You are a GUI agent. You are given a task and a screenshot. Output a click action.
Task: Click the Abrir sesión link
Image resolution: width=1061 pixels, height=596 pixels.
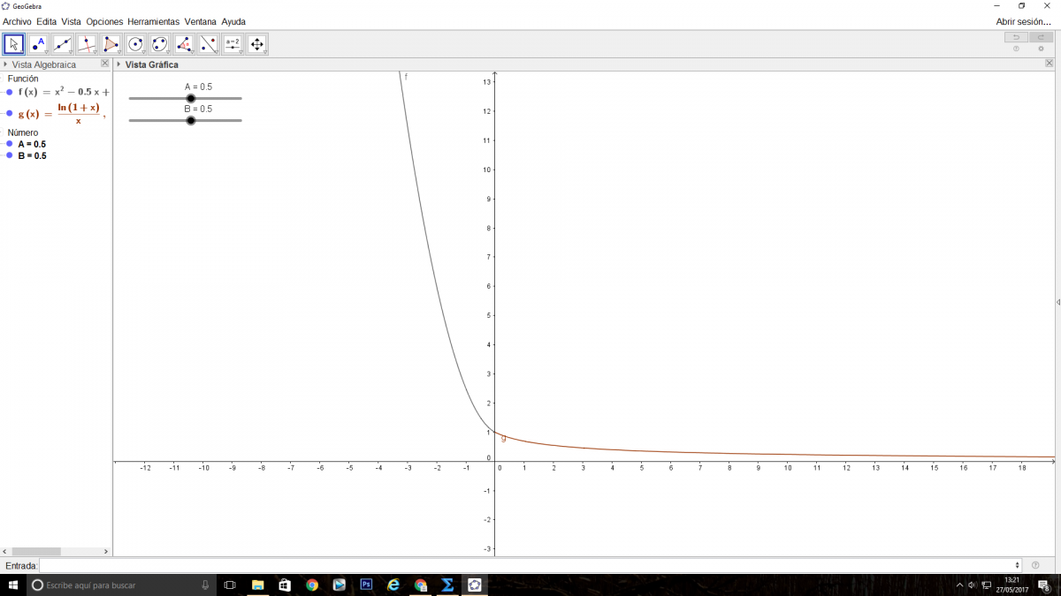pyautogui.click(x=1023, y=21)
